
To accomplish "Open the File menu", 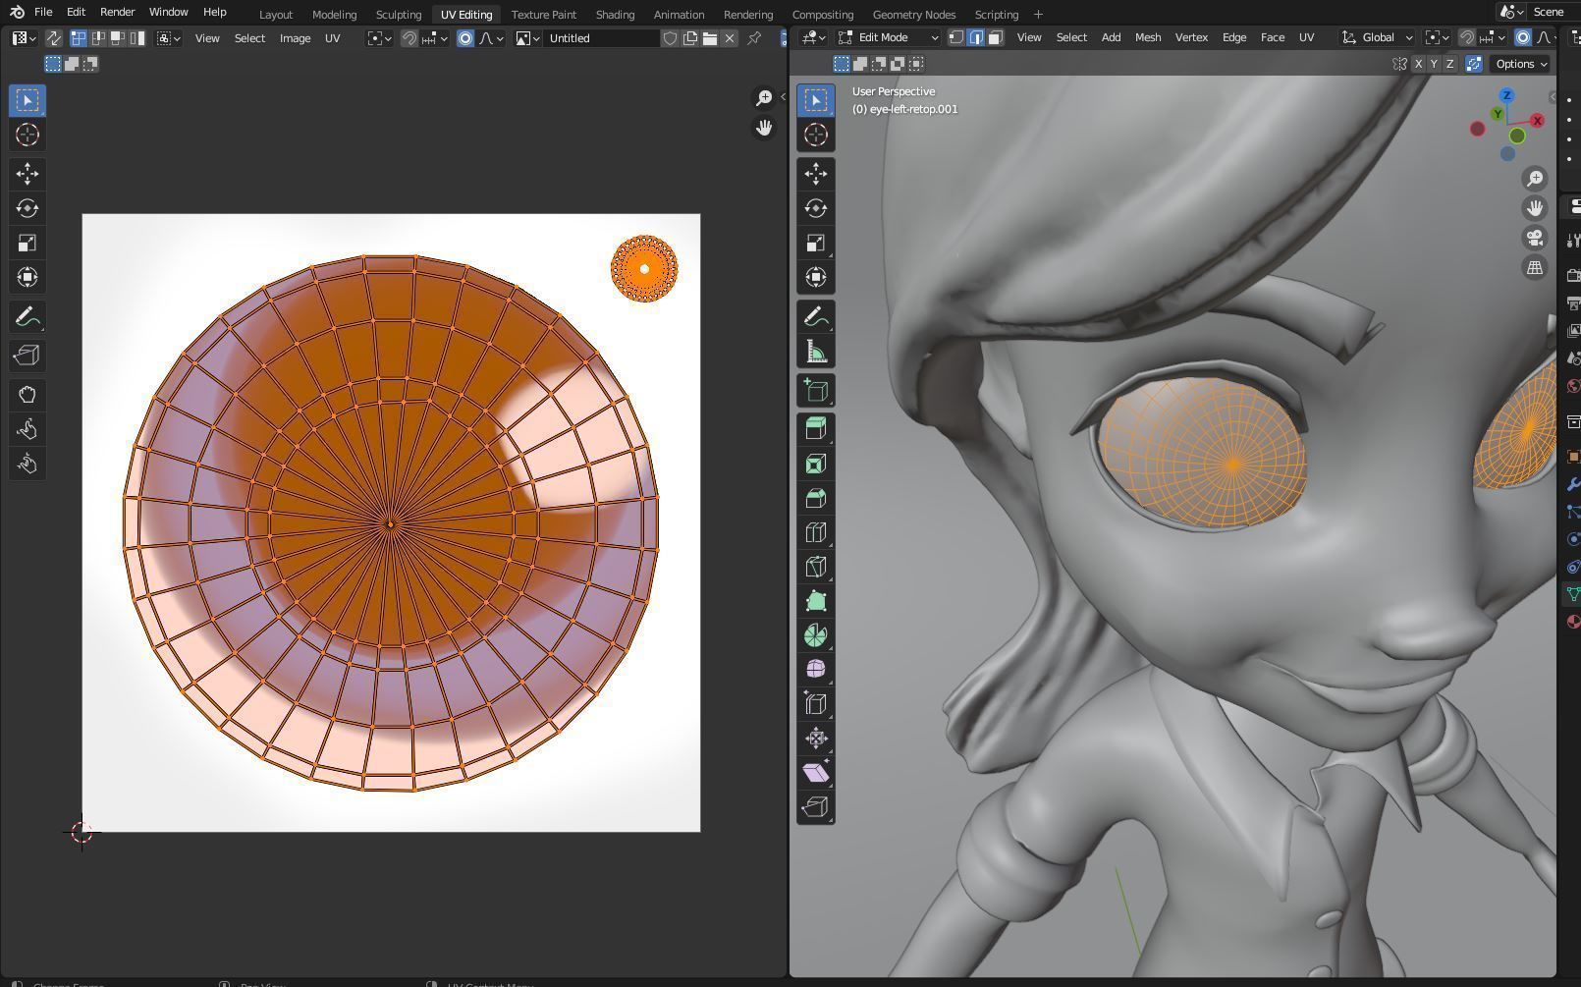I will point(43,12).
